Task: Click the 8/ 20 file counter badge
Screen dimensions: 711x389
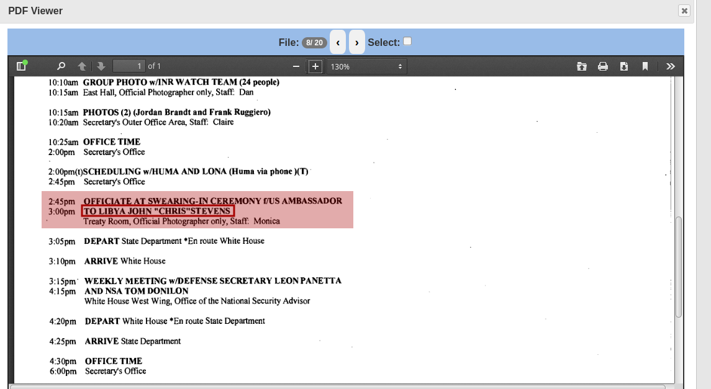Action: 314,43
